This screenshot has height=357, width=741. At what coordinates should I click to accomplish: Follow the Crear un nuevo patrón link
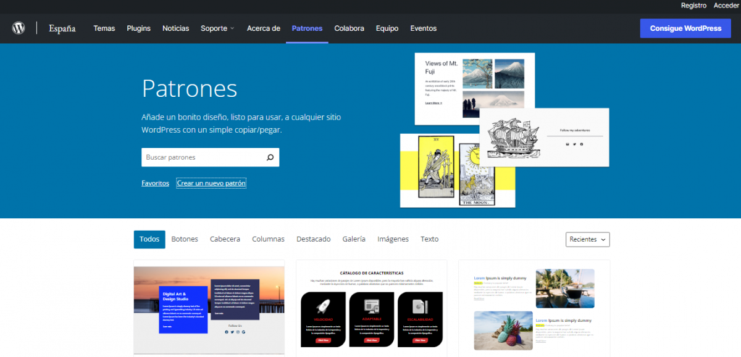211,183
